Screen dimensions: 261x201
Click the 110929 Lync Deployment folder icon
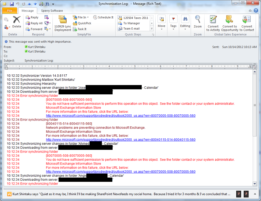tap(63, 20)
